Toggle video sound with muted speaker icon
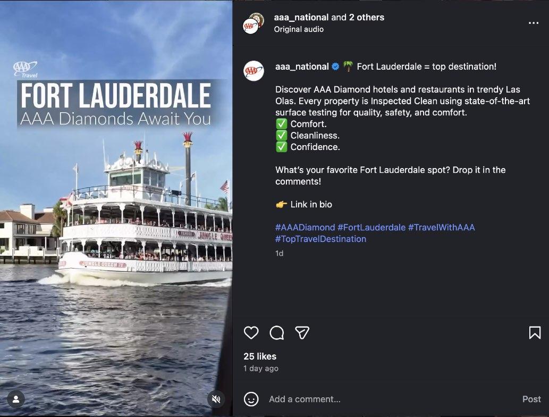The height and width of the screenshot is (417, 549). pos(216,399)
